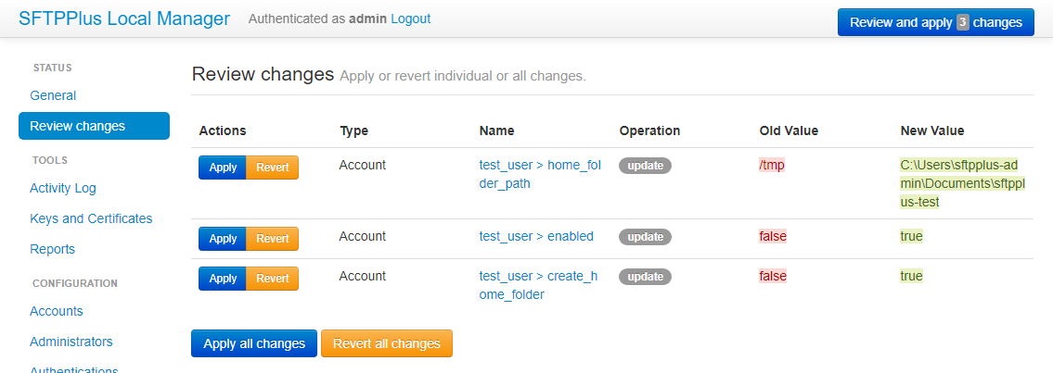This screenshot has width=1053, height=373.
Task: Go to Keys and Certificates
Action: [x=91, y=218]
